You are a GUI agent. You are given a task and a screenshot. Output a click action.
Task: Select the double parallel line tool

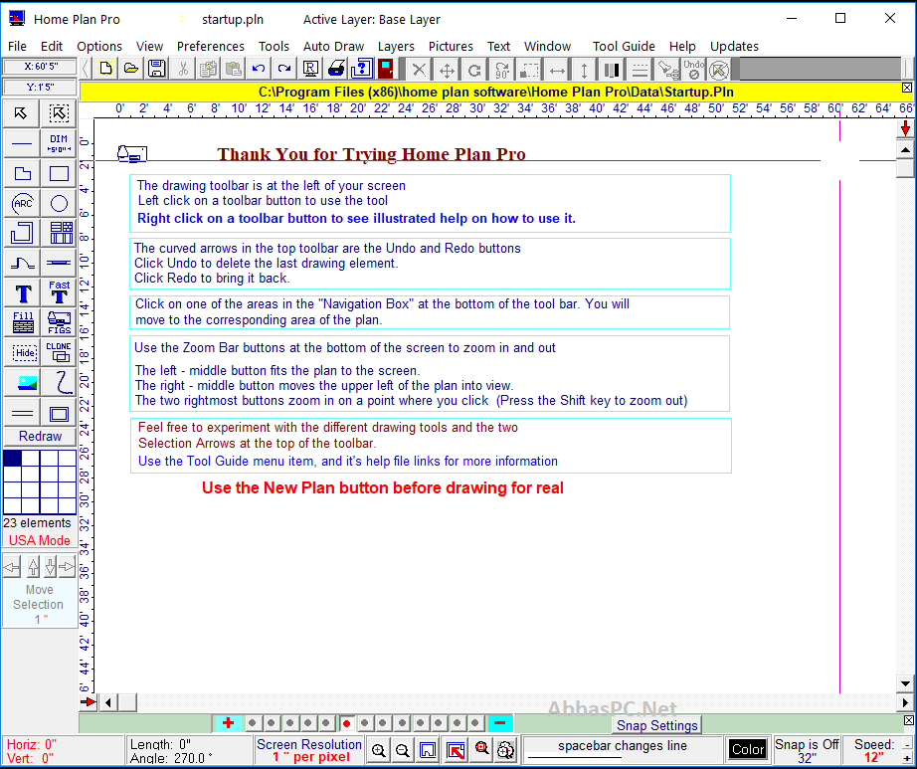click(x=22, y=414)
